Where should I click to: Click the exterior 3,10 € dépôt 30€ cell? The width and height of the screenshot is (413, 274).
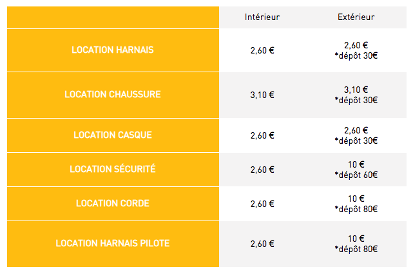coord(356,95)
